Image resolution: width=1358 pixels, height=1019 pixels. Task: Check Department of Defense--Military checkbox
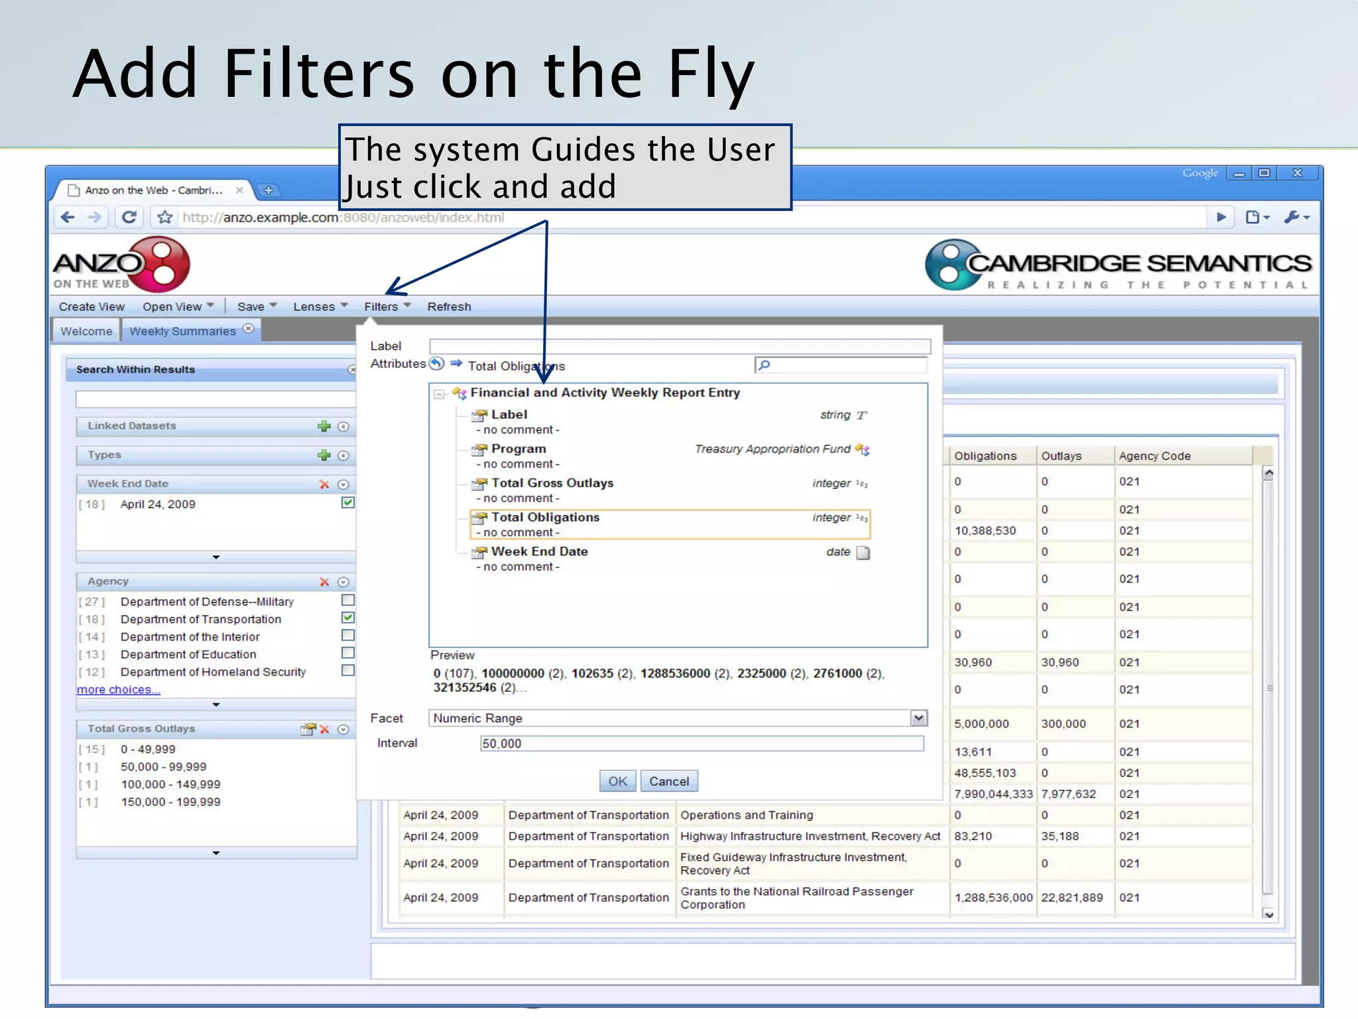click(x=347, y=600)
